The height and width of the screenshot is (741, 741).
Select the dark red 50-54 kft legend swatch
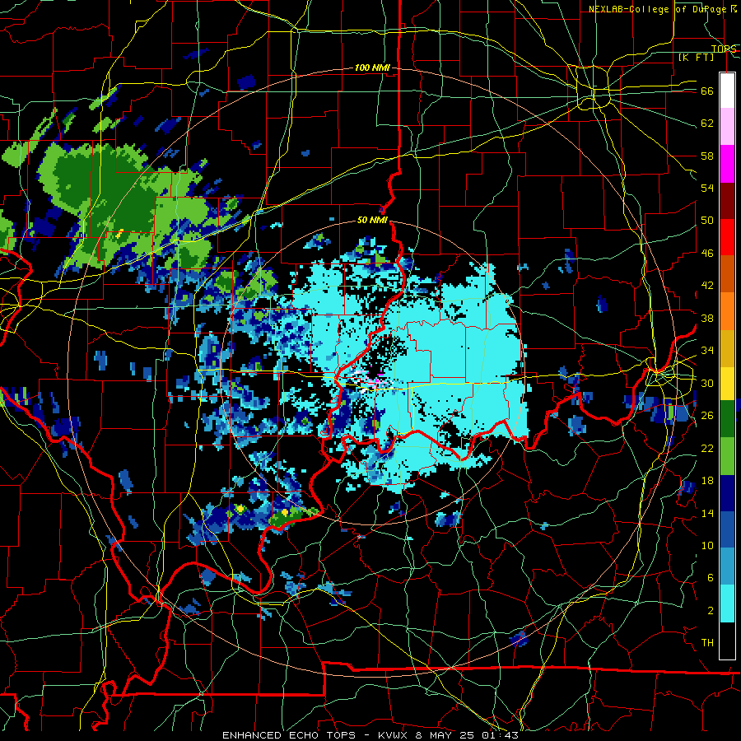pyautogui.click(x=727, y=201)
